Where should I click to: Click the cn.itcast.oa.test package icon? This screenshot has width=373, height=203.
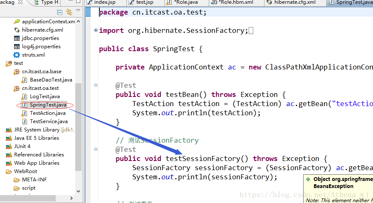[x=16, y=88]
